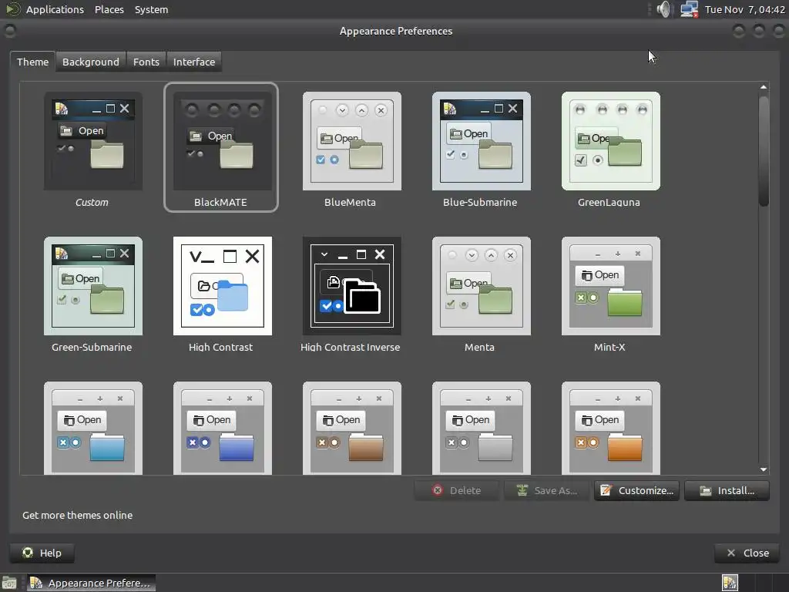Apply the Mint-X theme
The image size is (789, 592).
click(610, 286)
